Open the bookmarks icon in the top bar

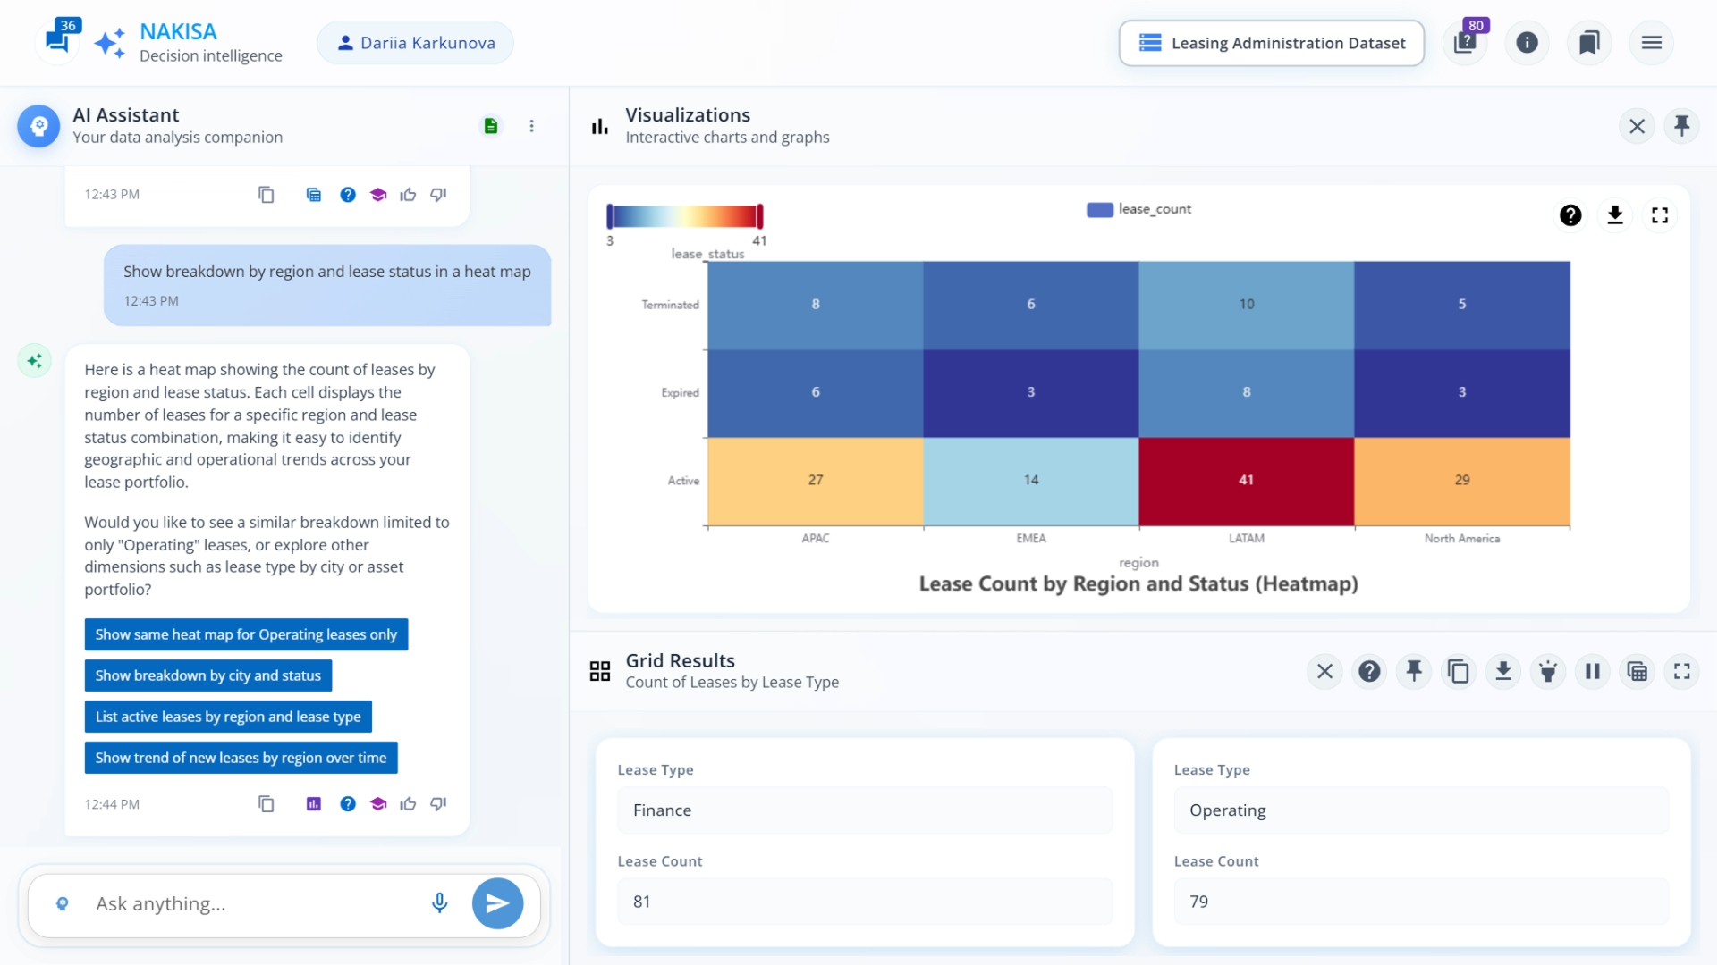pyautogui.click(x=1589, y=42)
